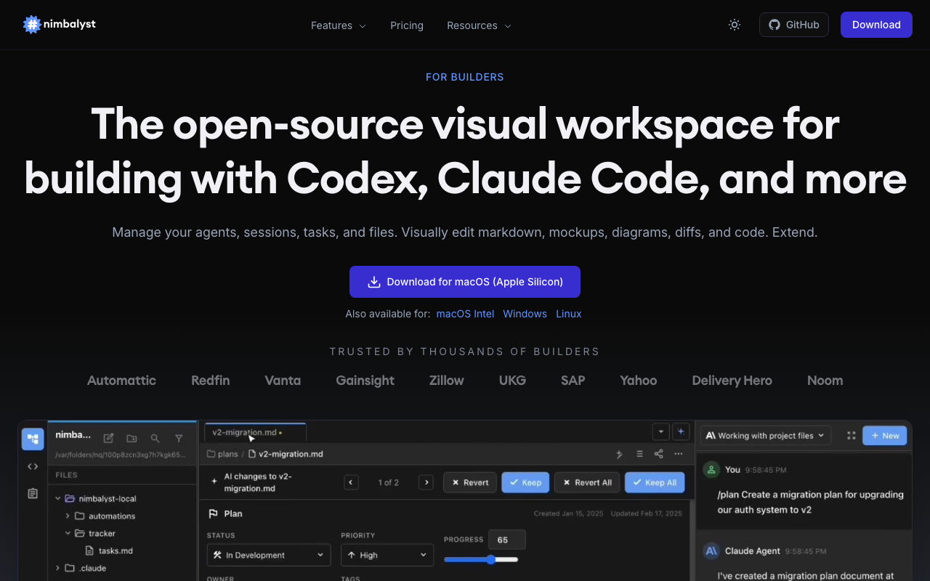Screen dimensions: 930x581
Task: Click the Plan flag icon
Action: (214, 513)
